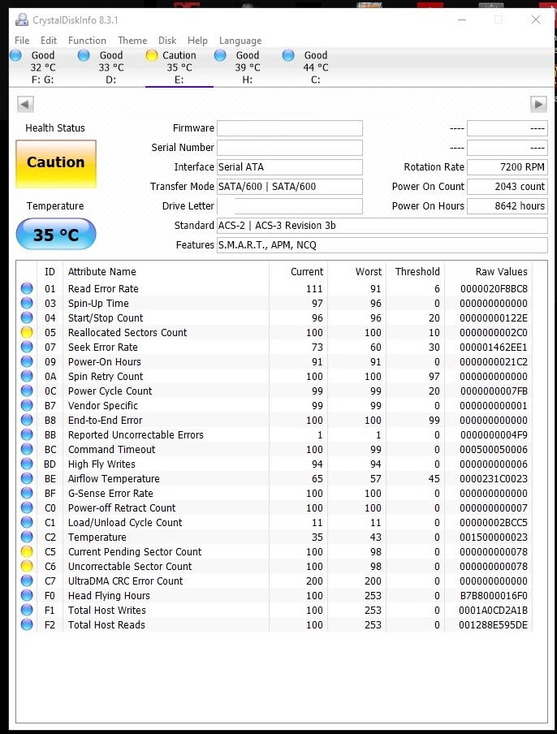The image size is (557, 734).
Task: Click the status icon for Airflow Temperature
Action: click(27, 478)
